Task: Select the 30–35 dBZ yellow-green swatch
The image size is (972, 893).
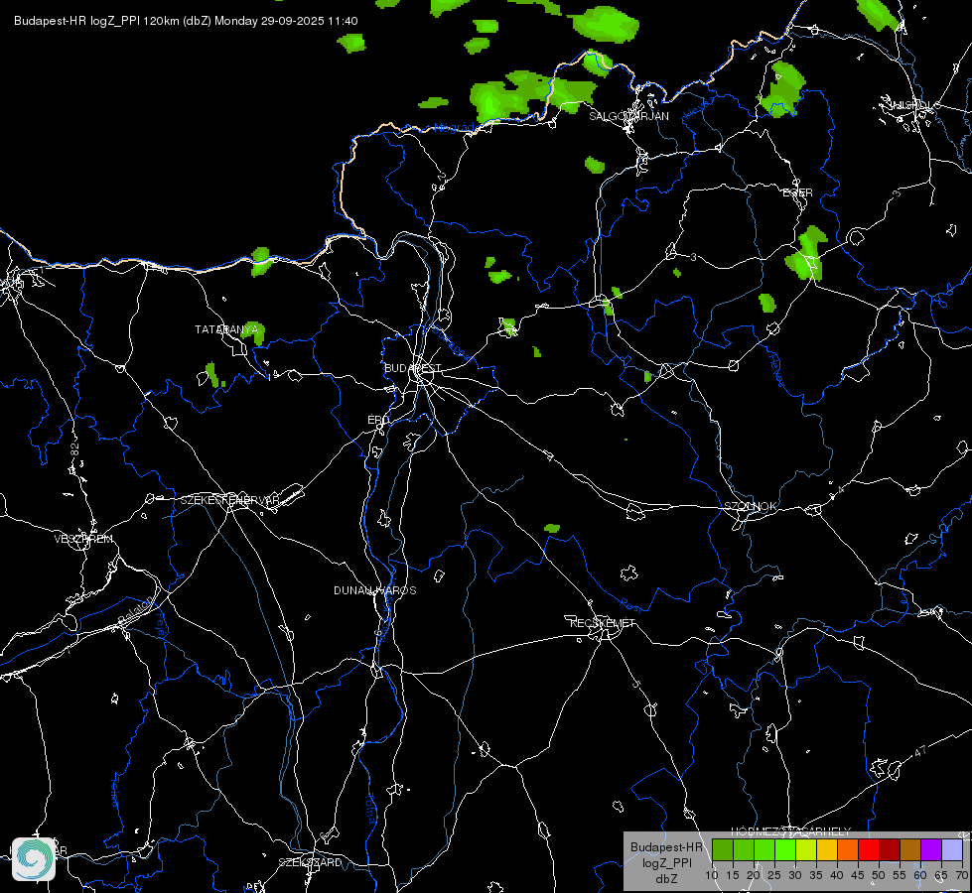Action: pyautogui.click(x=806, y=850)
